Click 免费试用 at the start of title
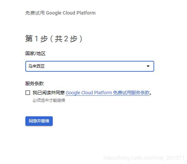 point(35,13)
